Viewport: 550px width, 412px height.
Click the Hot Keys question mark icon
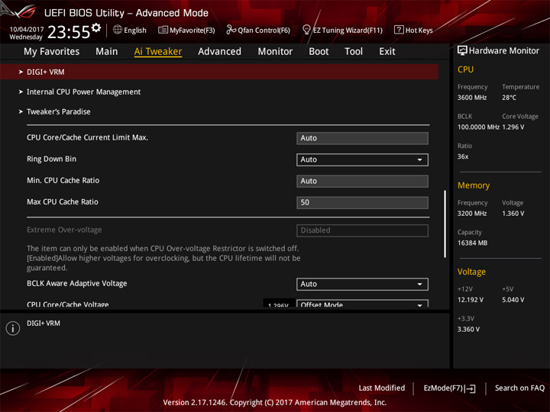(399, 30)
